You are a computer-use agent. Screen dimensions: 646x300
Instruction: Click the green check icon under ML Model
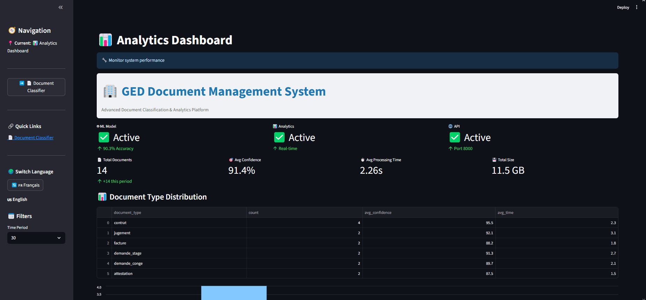pyautogui.click(x=104, y=137)
